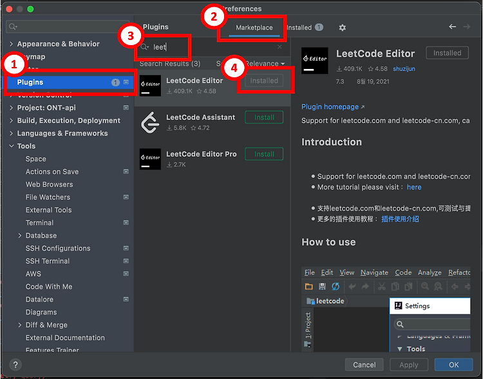
Task: Click the LeetCode Editor Pro plugin logo
Action: point(150,159)
